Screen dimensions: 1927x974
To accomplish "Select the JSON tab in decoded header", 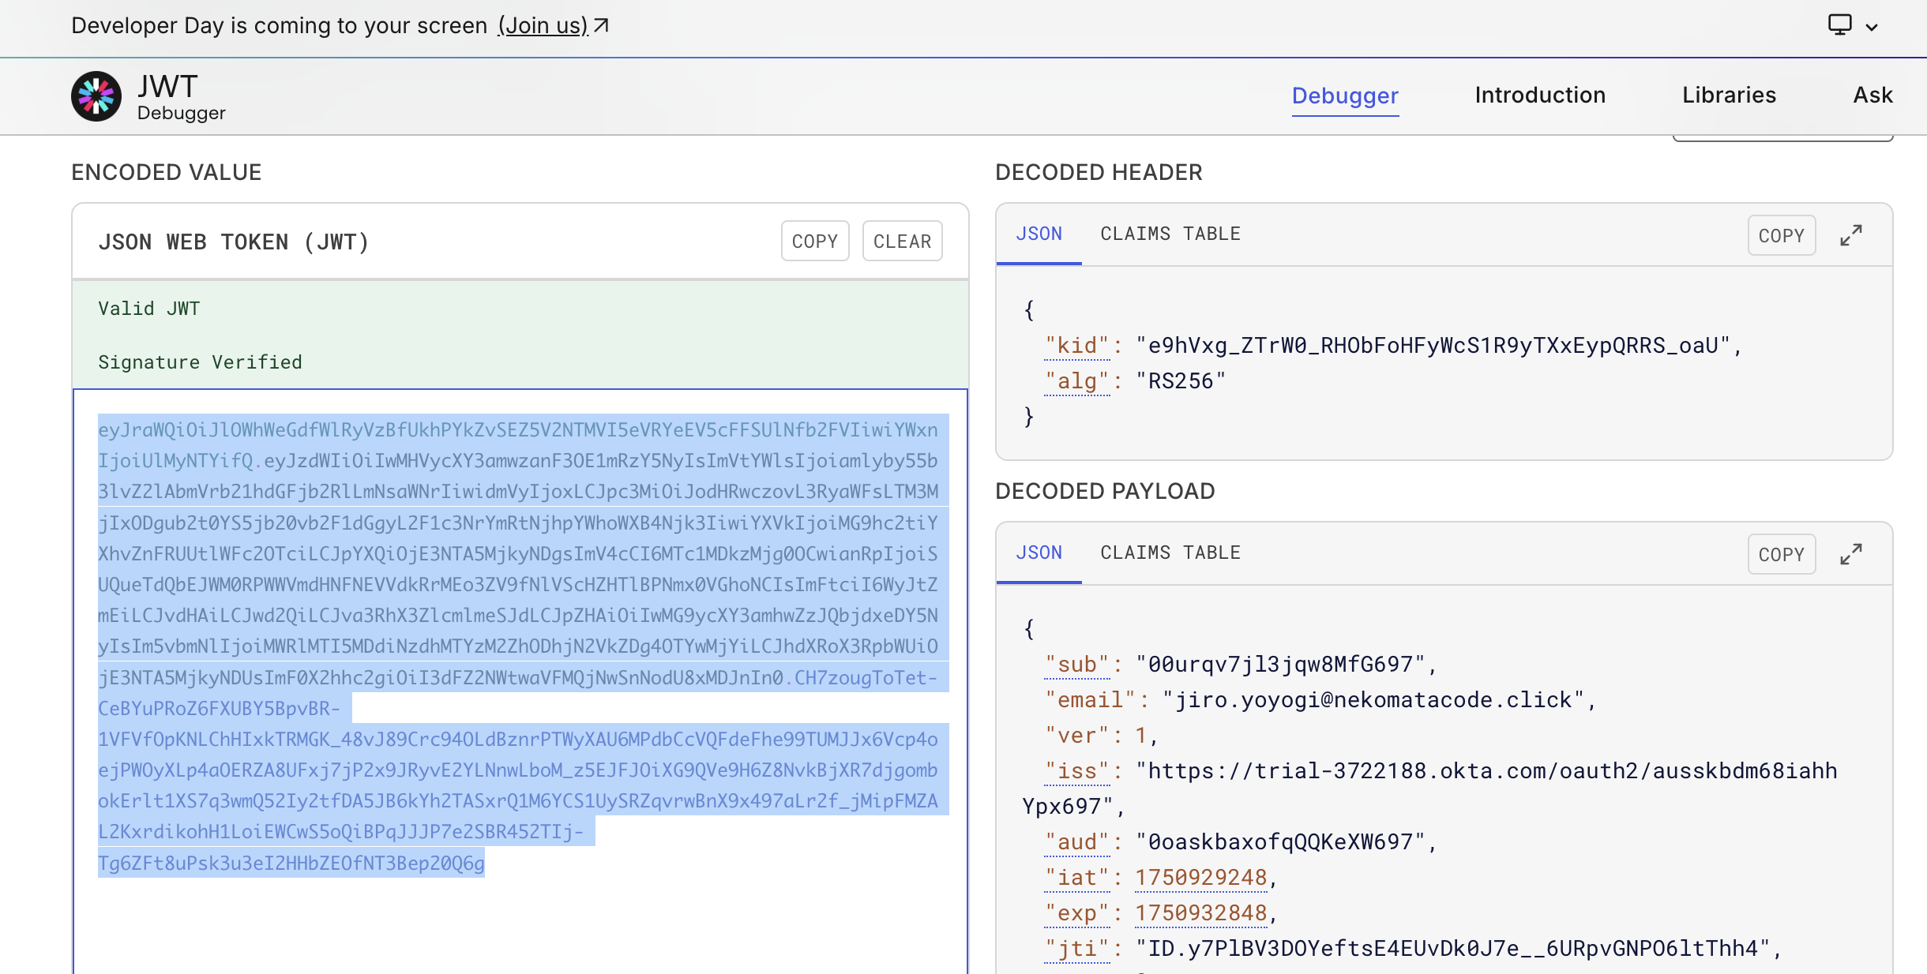I will (x=1039, y=234).
